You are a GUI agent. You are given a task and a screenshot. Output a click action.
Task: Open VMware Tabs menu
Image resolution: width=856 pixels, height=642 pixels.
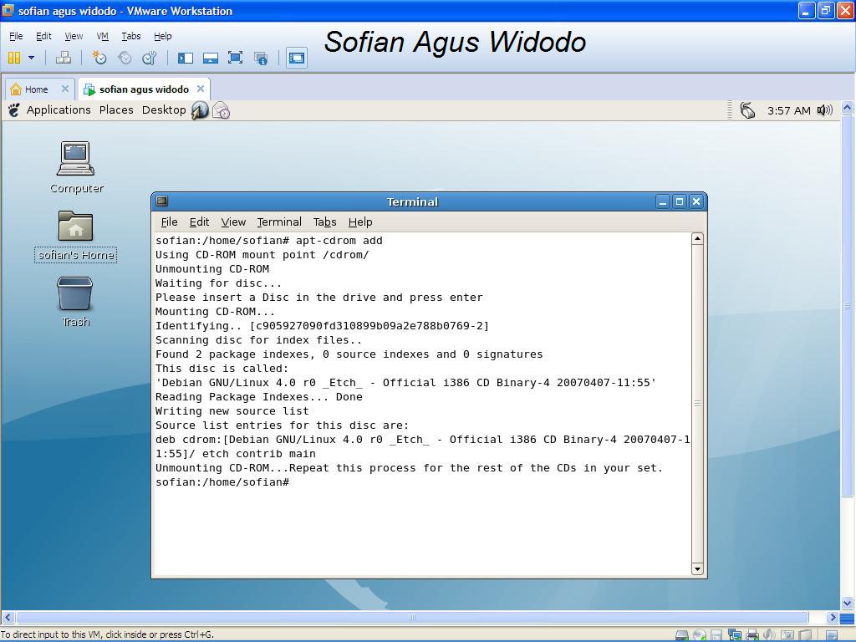(x=131, y=36)
